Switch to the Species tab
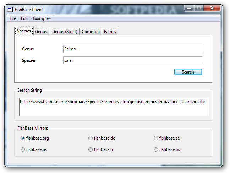230x174 pixels. coord(24,31)
